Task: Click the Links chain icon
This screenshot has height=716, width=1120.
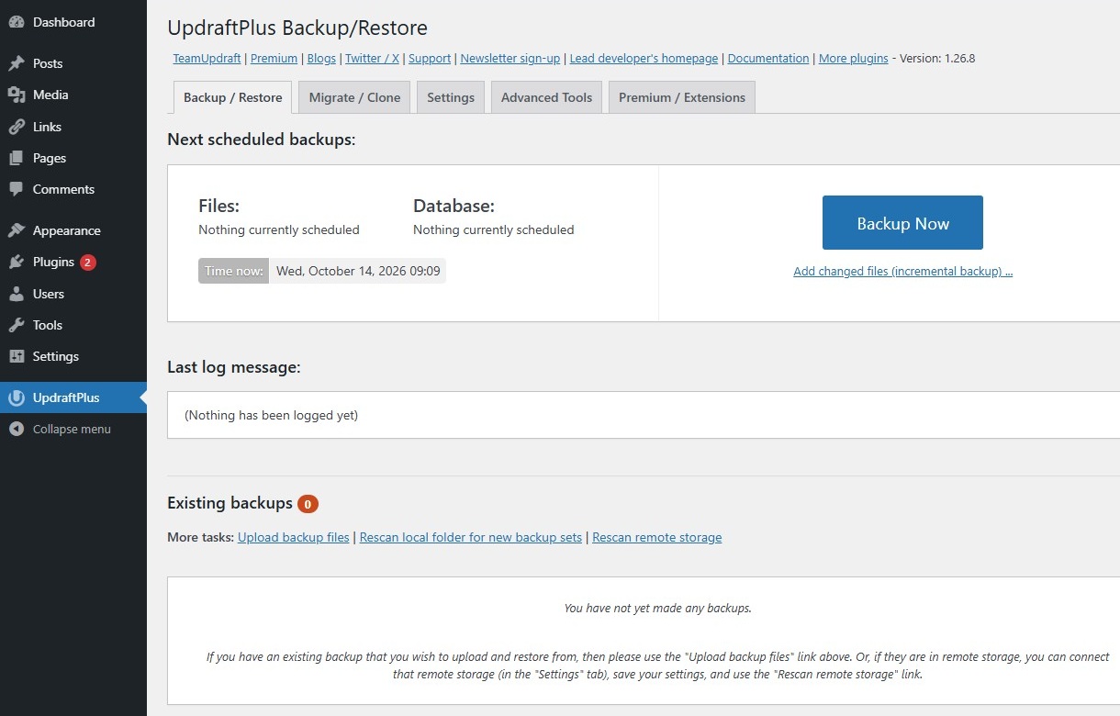Action: click(17, 127)
